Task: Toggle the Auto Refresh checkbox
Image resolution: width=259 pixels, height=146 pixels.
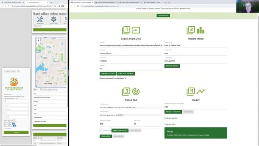Action: click(x=14, y=120)
